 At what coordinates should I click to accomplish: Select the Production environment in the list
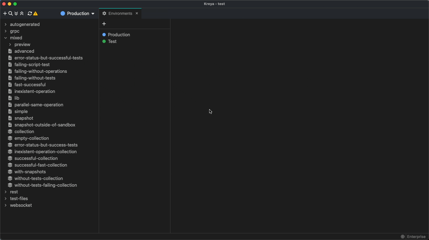pyautogui.click(x=119, y=35)
